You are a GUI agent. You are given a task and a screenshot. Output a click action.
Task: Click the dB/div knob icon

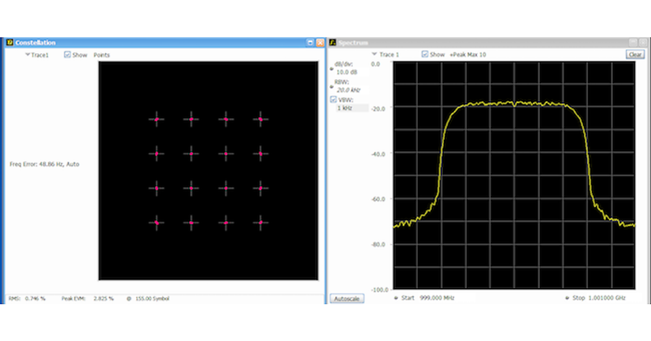[x=332, y=68]
